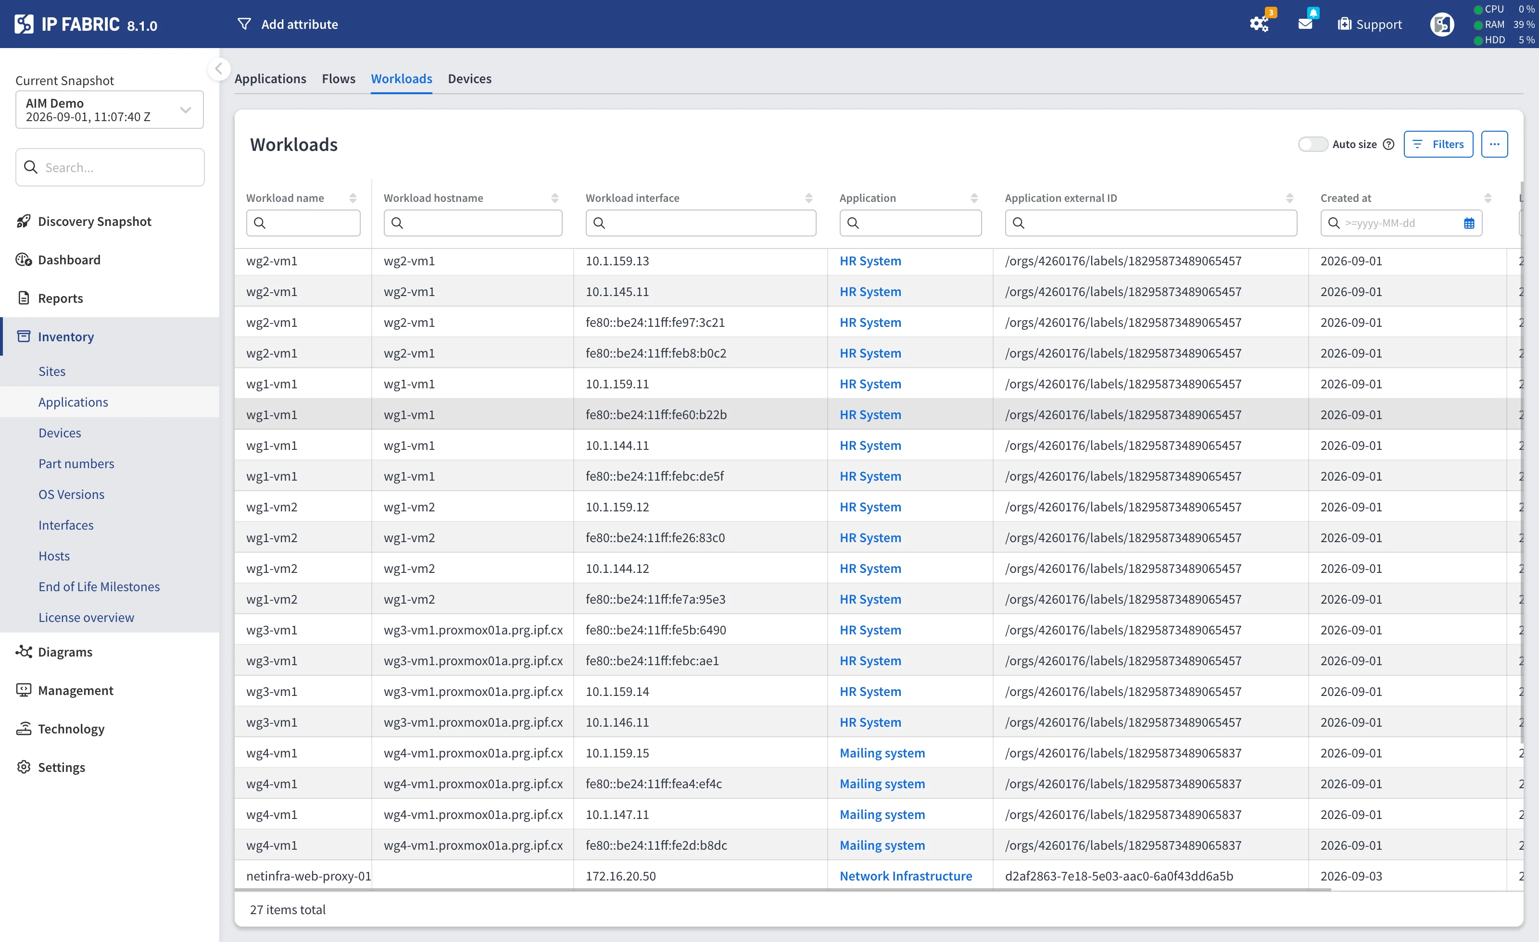Click the Dashboard gauge icon

[x=23, y=260]
